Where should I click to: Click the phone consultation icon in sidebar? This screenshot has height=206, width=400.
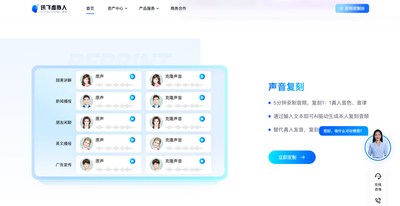point(378,201)
